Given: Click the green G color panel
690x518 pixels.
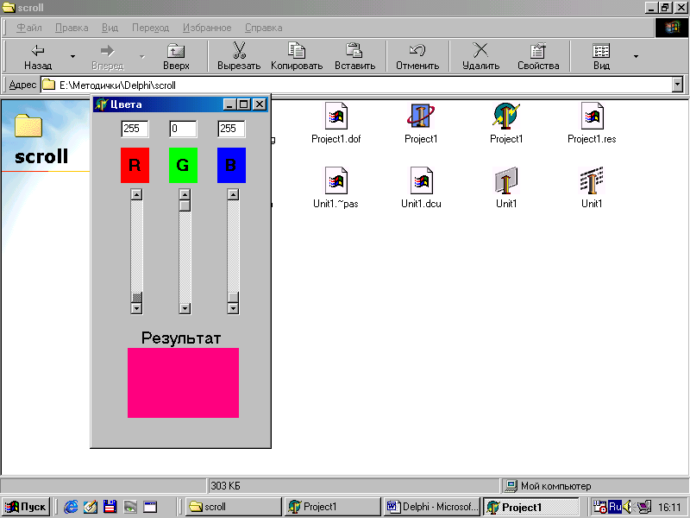Looking at the screenshot, I should pos(183,165).
